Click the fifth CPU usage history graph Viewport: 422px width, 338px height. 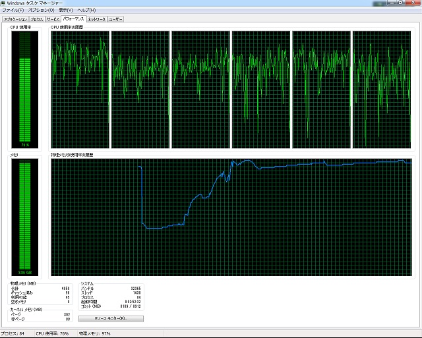tap(321, 90)
